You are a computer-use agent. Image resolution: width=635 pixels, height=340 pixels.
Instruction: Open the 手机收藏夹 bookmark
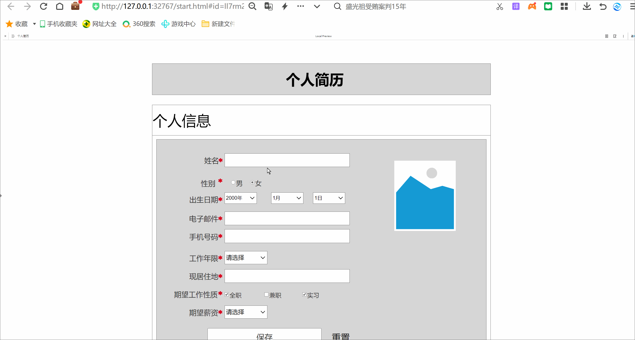coord(59,24)
